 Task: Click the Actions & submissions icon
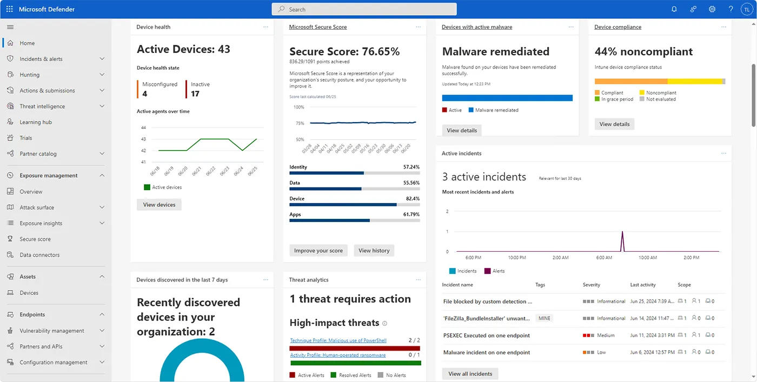[x=10, y=90]
